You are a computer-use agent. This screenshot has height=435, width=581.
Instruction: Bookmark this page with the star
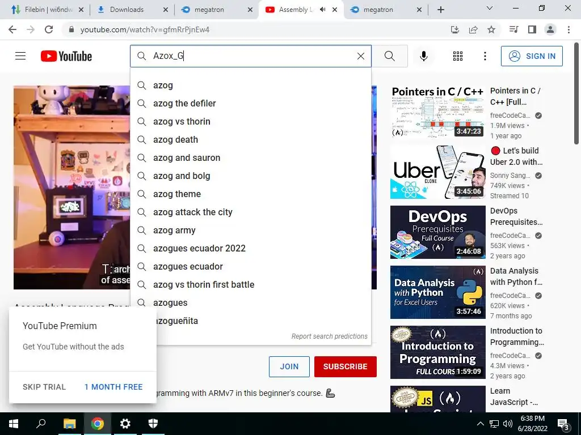pyautogui.click(x=491, y=29)
